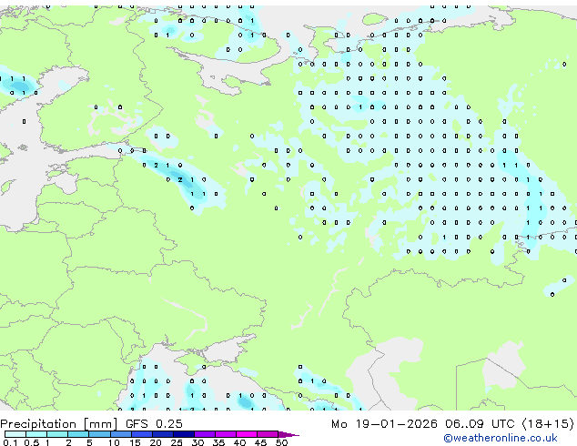Pick the 15–20 mm legend swatch
This screenshot has height=446, width=577.
(x=141, y=434)
